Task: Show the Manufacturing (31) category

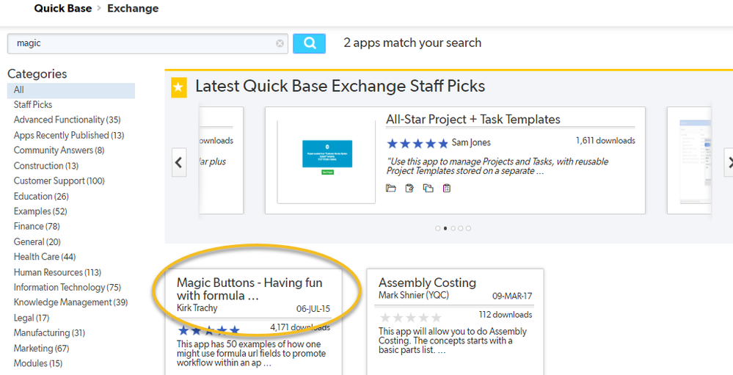Action: pos(49,333)
